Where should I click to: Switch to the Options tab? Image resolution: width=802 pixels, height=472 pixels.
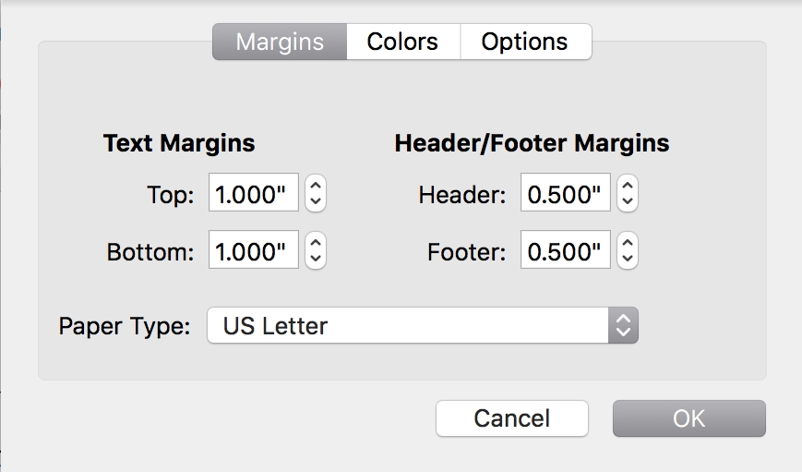click(526, 42)
